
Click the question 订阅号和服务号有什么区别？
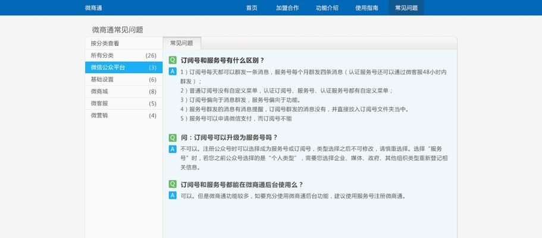223,60
